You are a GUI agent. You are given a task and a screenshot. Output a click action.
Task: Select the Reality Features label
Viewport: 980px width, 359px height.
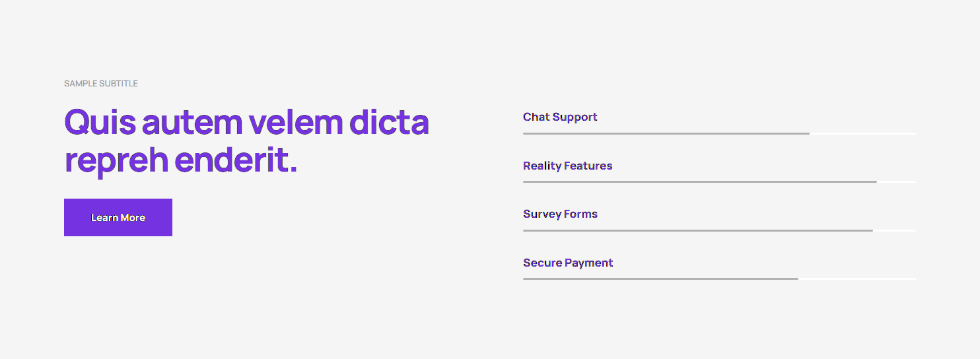tap(567, 166)
